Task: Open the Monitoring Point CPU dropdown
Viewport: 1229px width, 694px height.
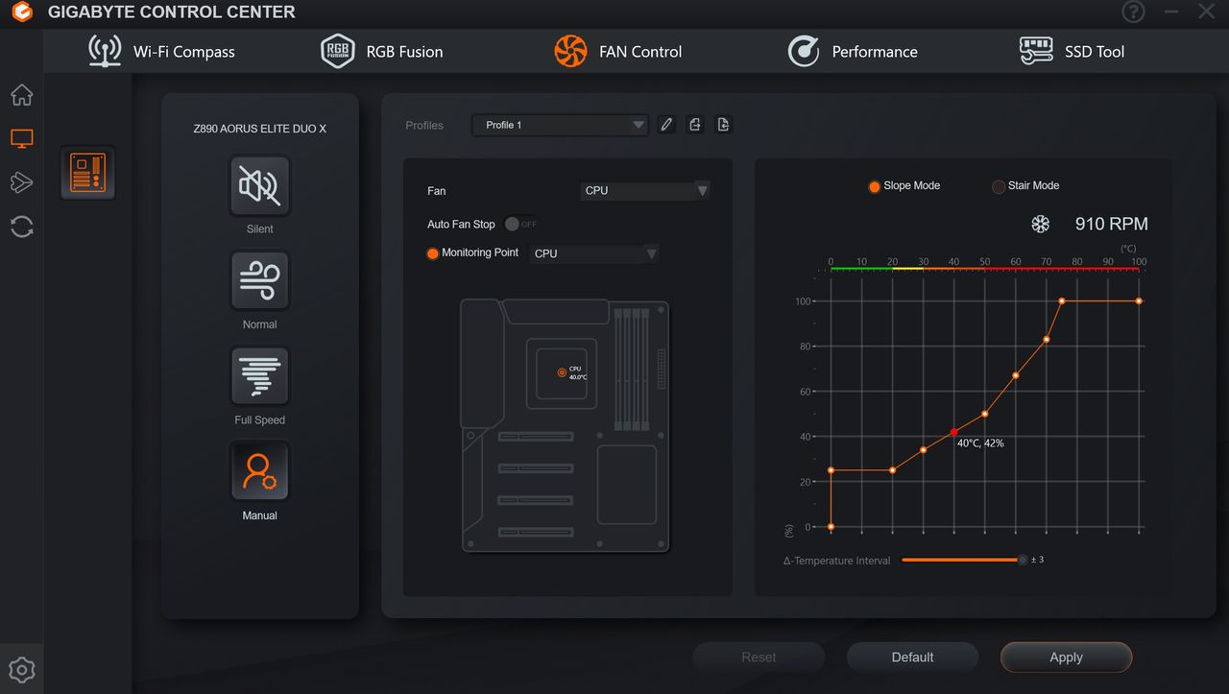Action: click(x=594, y=253)
